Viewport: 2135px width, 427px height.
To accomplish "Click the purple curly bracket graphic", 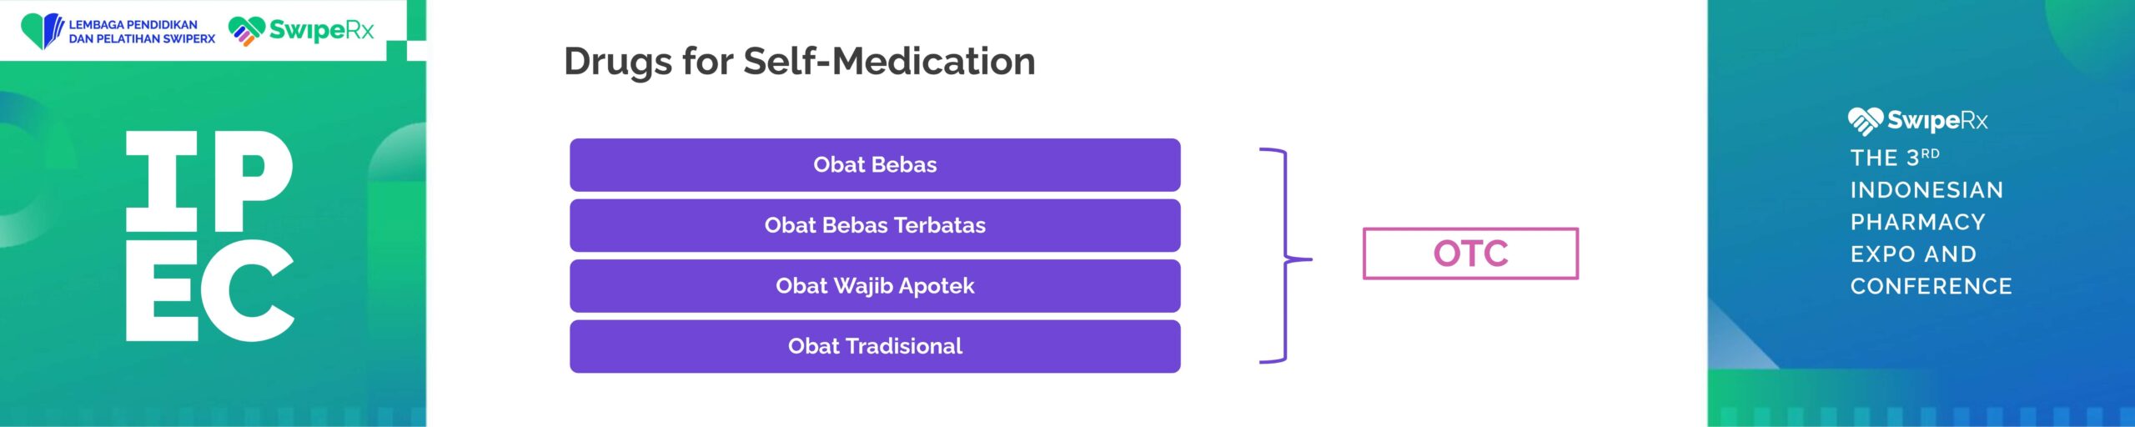I will [1285, 256].
